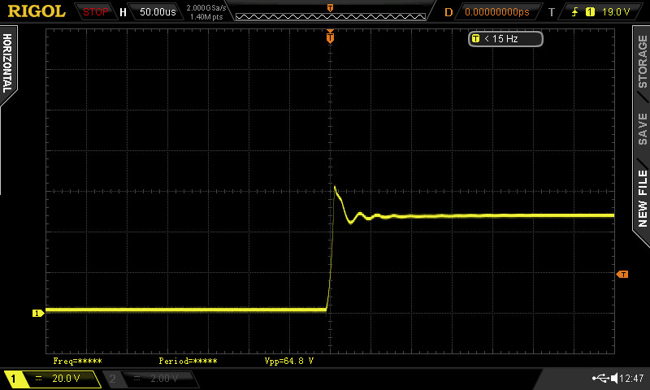Click the channel 1 DC coupling symbol
This screenshot has width=650, height=390.
(x=38, y=378)
